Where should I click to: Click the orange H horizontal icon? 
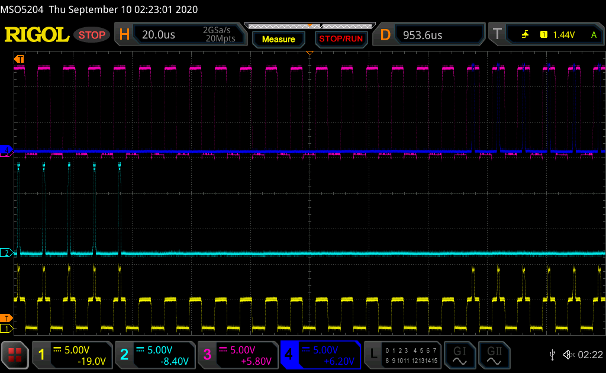point(124,35)
